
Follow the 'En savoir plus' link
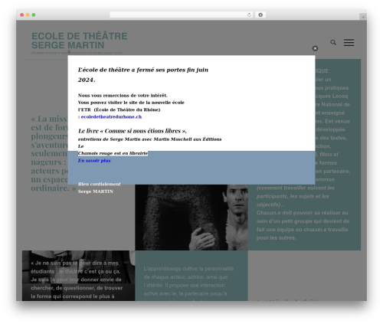tap(94, 161)
